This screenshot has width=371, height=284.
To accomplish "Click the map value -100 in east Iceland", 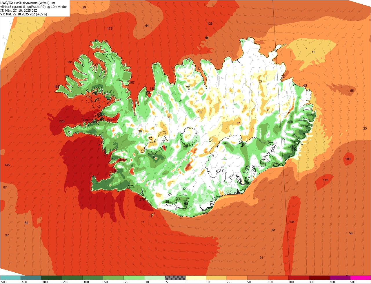I will click(x=290, y=122).
